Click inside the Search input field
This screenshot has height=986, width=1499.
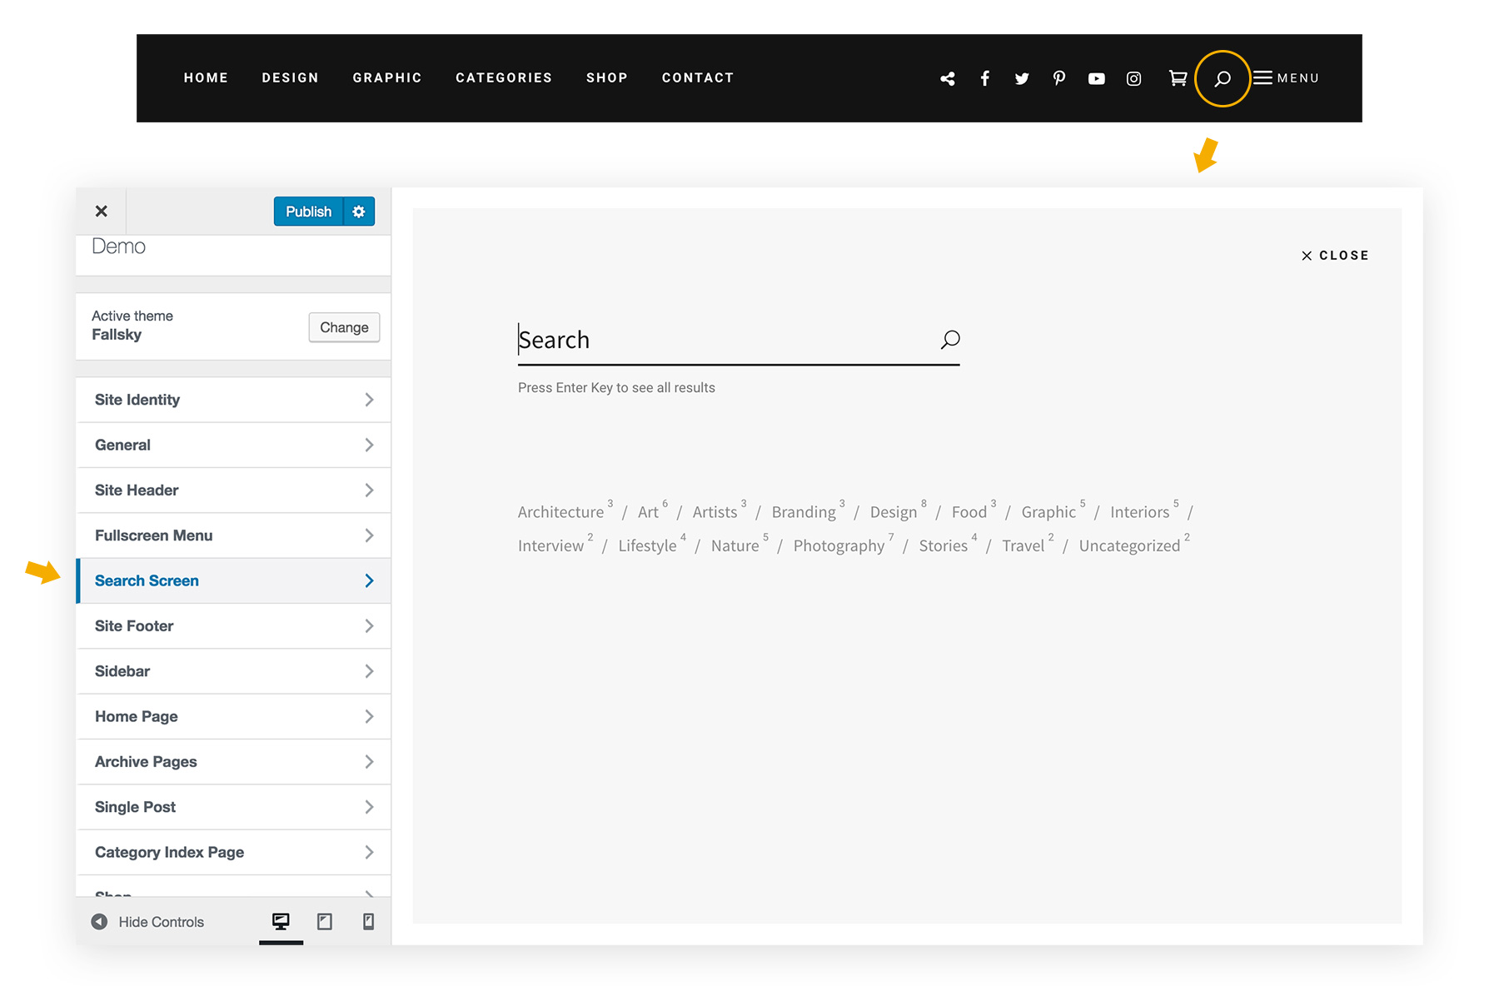coord(708,340)
